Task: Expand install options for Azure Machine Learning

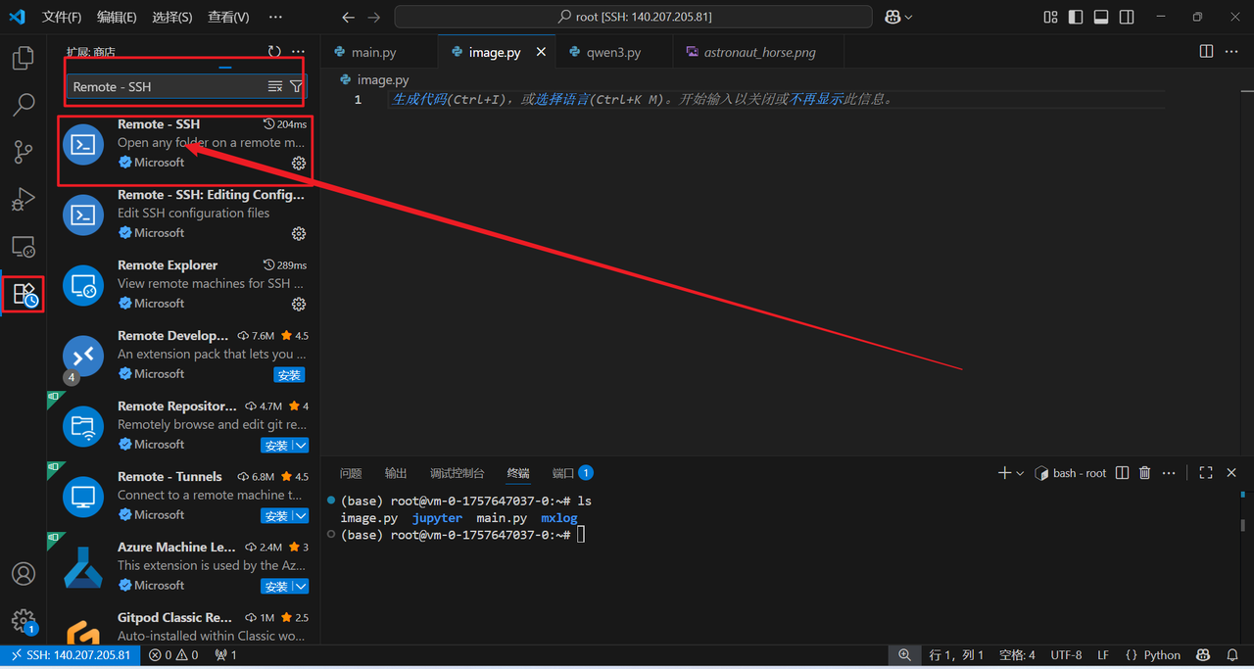Action: click(x=301, y=587)
